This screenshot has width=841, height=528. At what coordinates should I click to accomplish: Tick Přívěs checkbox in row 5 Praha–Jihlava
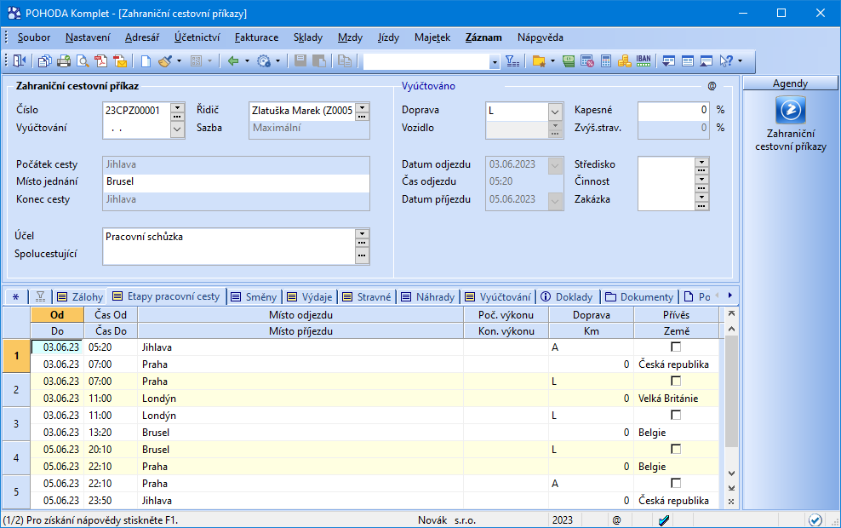coord(676,483)
